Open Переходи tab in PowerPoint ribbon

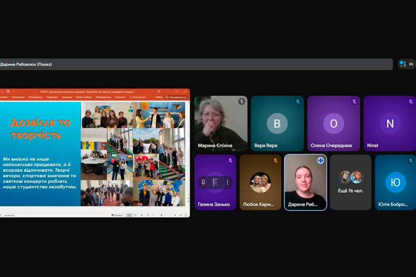point(52,97)
